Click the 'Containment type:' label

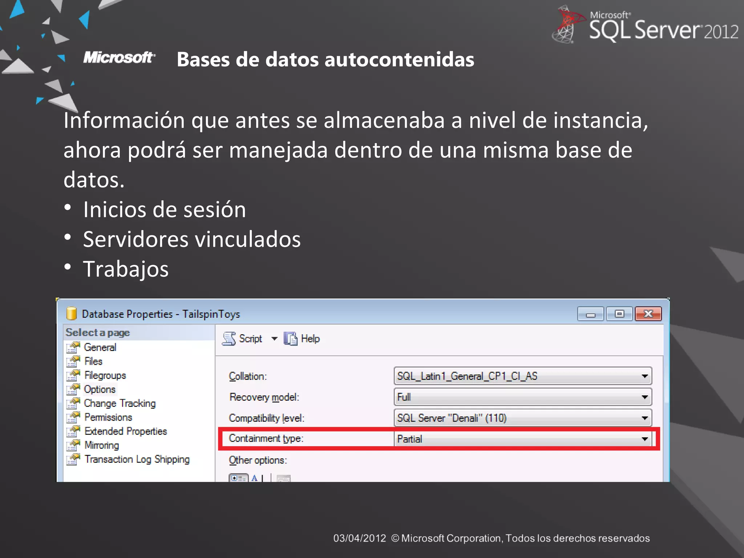point(266,438)
